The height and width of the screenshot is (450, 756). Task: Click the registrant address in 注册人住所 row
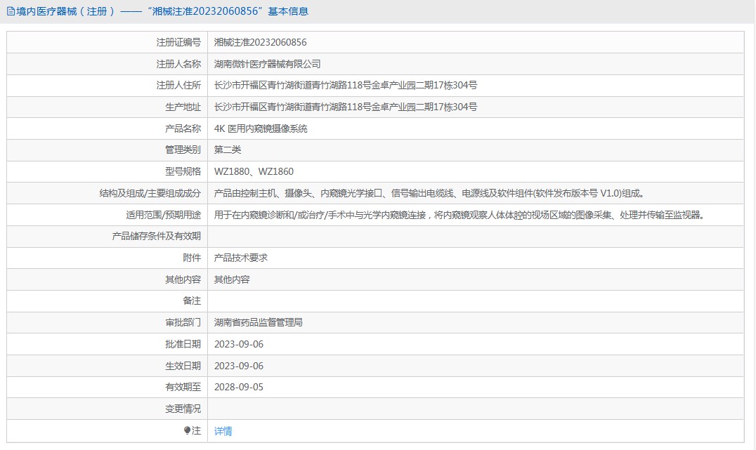346,85
